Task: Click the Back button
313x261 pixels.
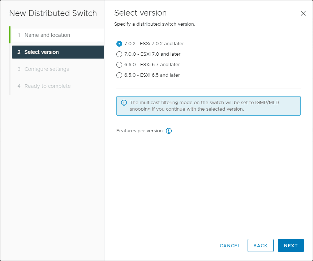Action: pyautogui.click(x=260, y=245)
